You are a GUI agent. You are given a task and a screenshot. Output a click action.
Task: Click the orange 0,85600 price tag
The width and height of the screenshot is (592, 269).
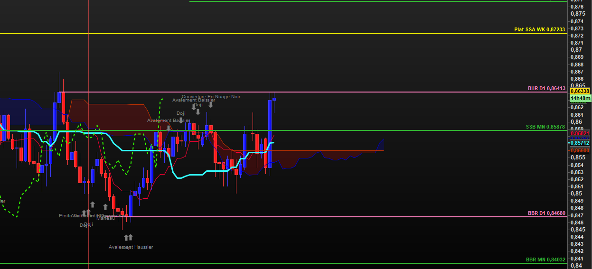tap(580, 150)
